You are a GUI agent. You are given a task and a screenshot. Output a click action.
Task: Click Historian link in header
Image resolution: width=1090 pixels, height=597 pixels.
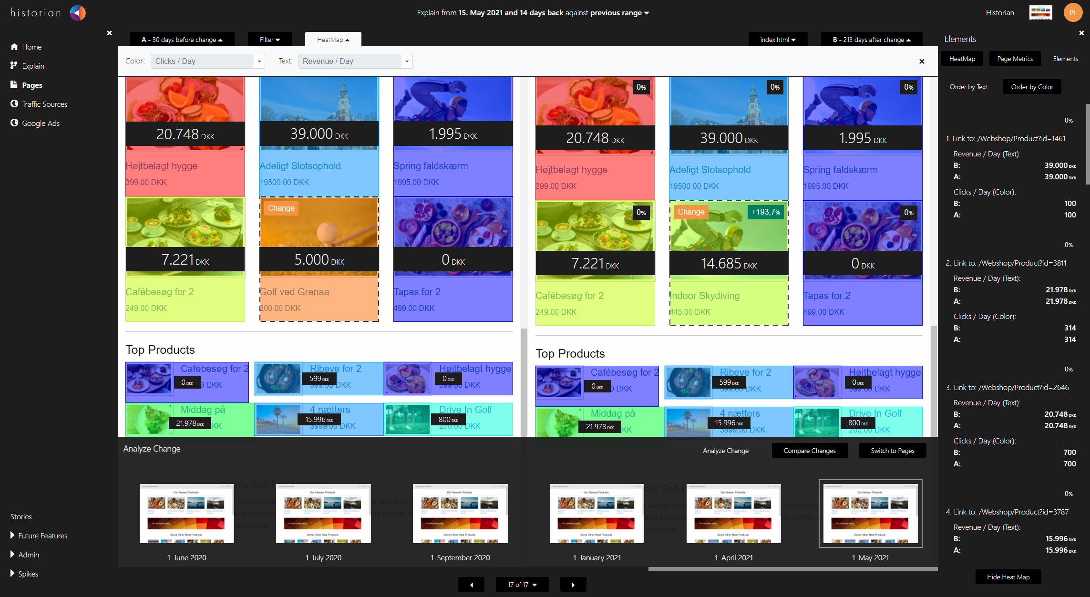point(1000,13)
